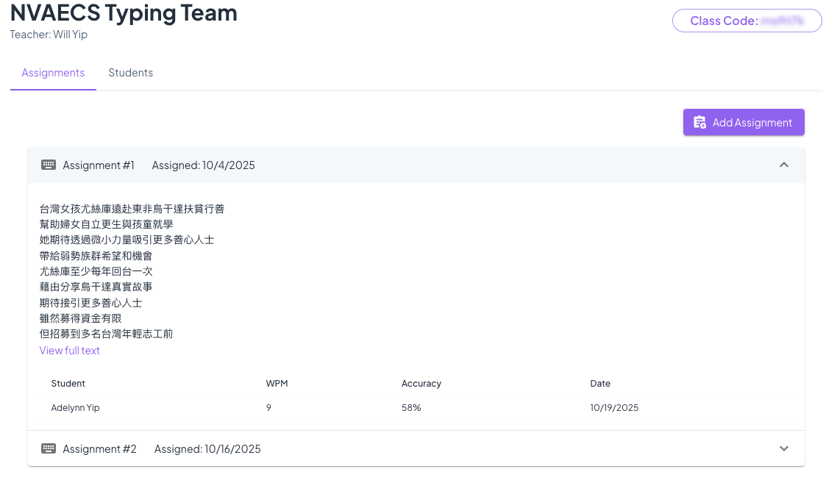Select student Adelynn Yip in results table
Viewport: 826px width, 480px height.
tap(75, 408)
